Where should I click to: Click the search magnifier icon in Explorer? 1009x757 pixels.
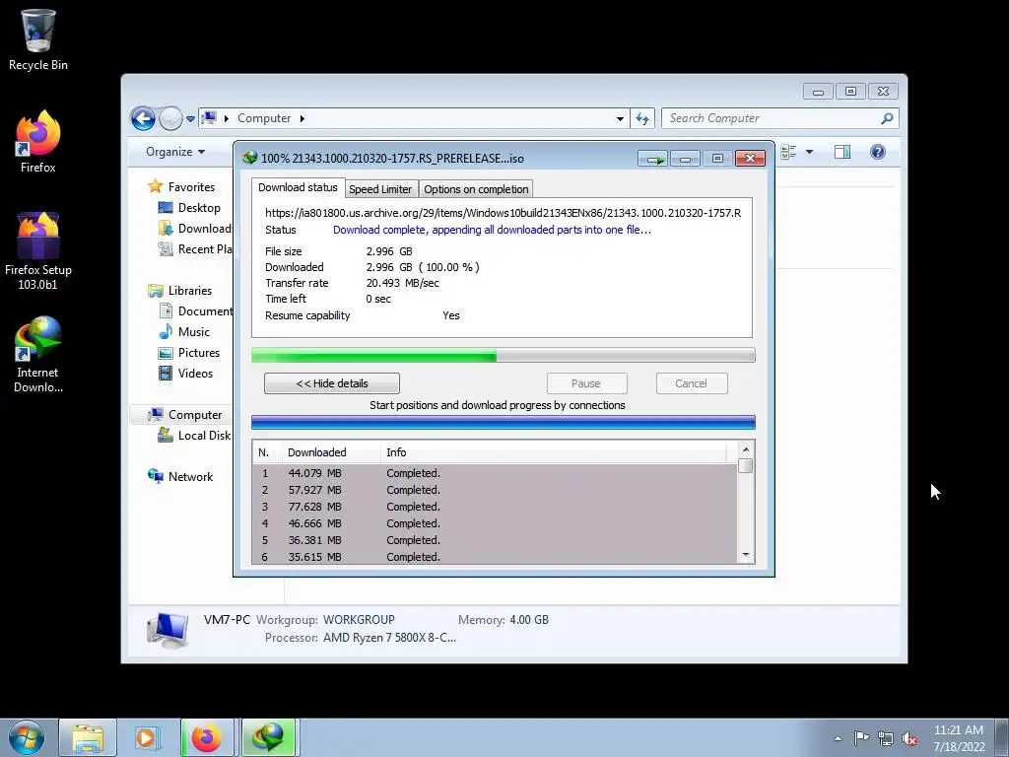888,118
